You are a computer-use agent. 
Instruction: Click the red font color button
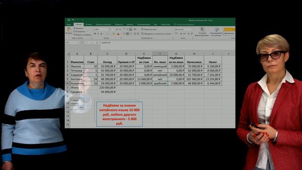click(118, 34)
